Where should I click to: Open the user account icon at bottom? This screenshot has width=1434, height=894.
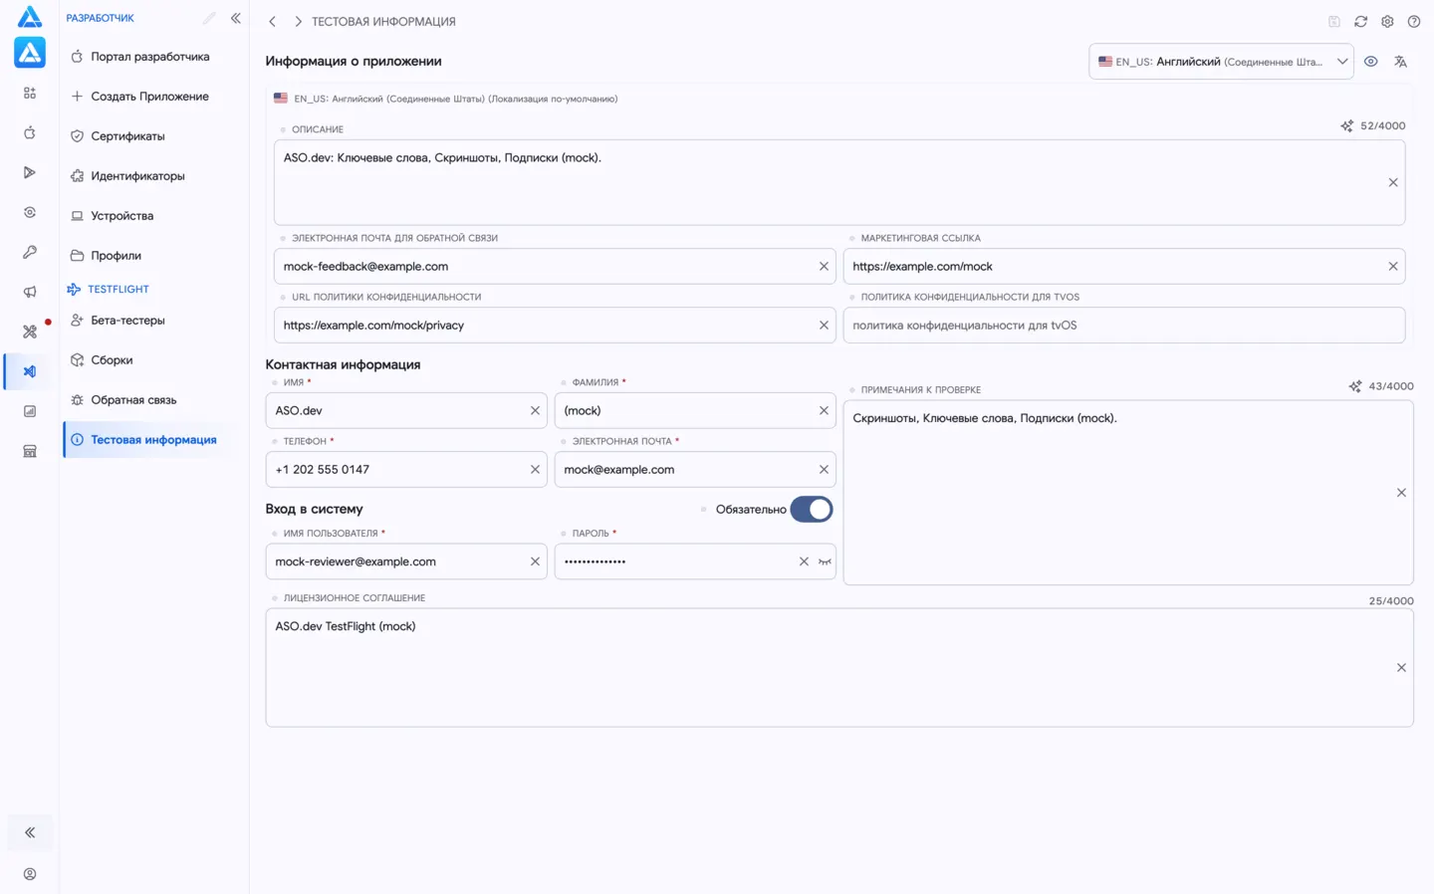coord(30,874)
